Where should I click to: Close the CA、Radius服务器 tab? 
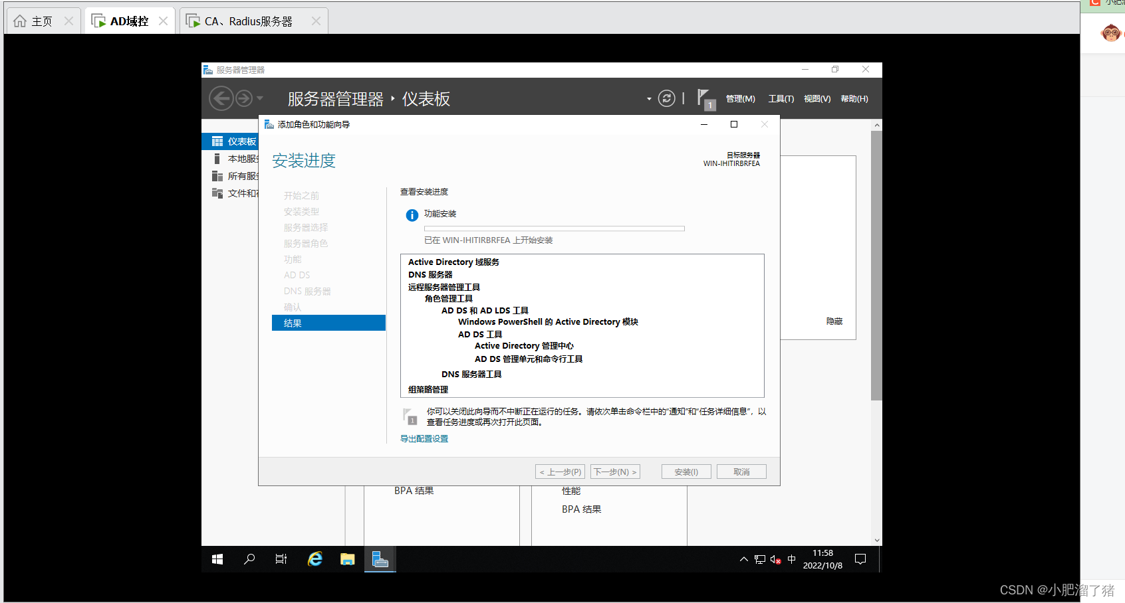(316, 21)
